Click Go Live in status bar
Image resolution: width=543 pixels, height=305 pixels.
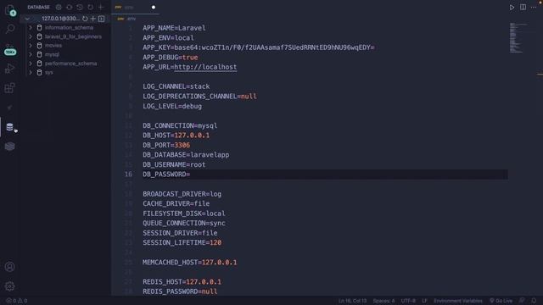pyautogui.click(x=501, y=301)
